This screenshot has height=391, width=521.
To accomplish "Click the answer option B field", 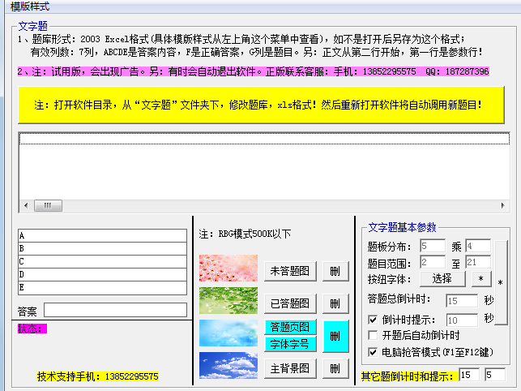I will click(102, 248).
